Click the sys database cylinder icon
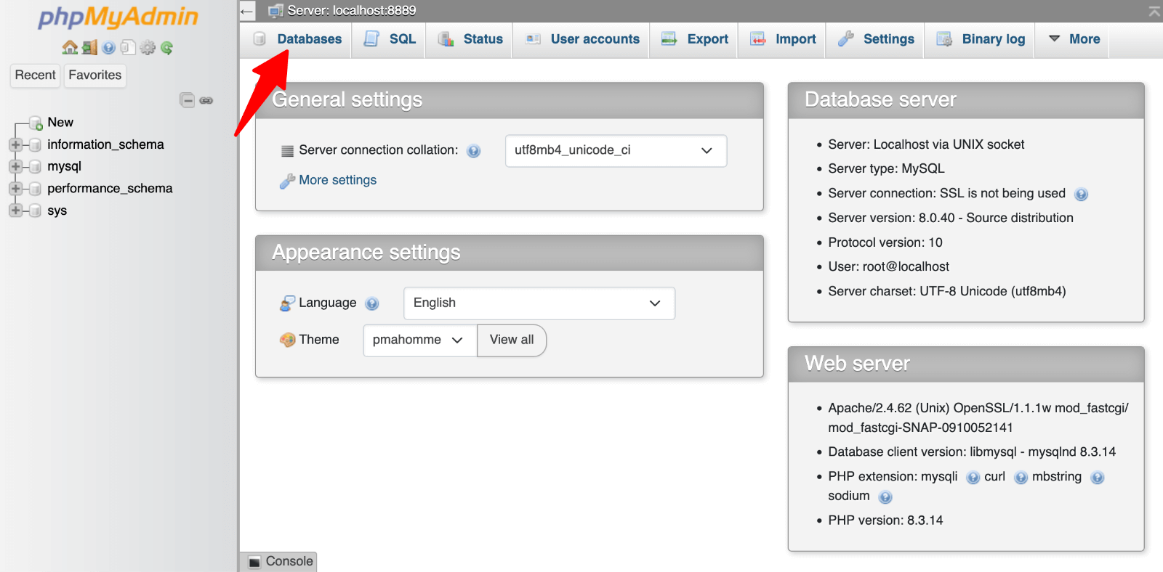The height and width of the screenshot is (572, 1163). click(x=35, y=211)
